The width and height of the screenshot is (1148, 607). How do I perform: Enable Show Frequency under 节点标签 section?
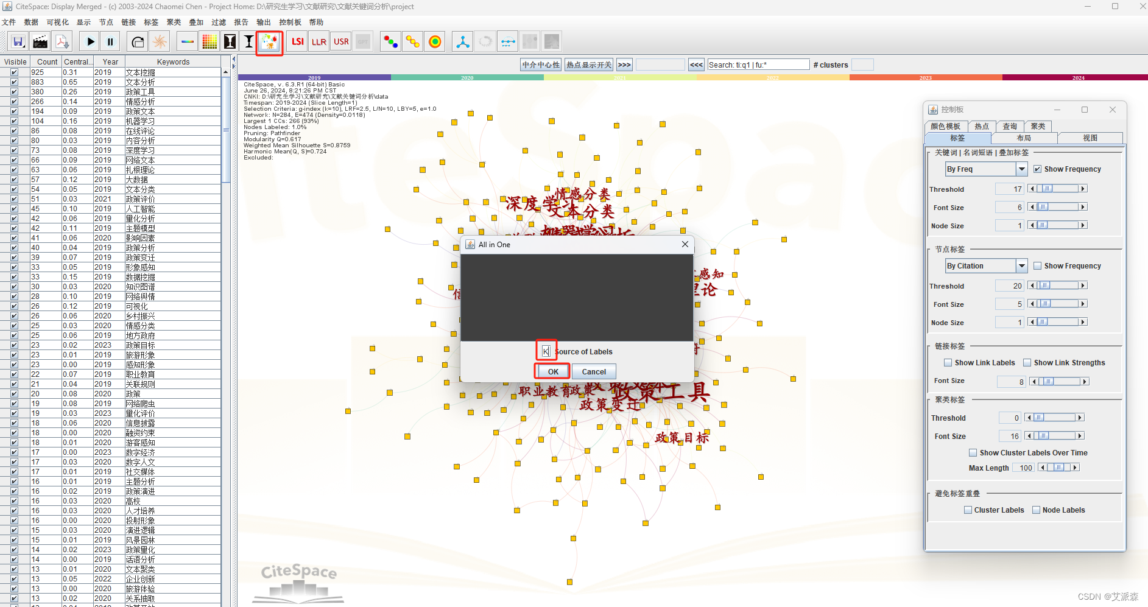(x=1037, y=266)
